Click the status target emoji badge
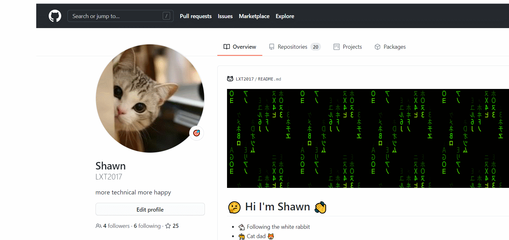Viewport: 509px width, 240px height. (x=196, y=133)
